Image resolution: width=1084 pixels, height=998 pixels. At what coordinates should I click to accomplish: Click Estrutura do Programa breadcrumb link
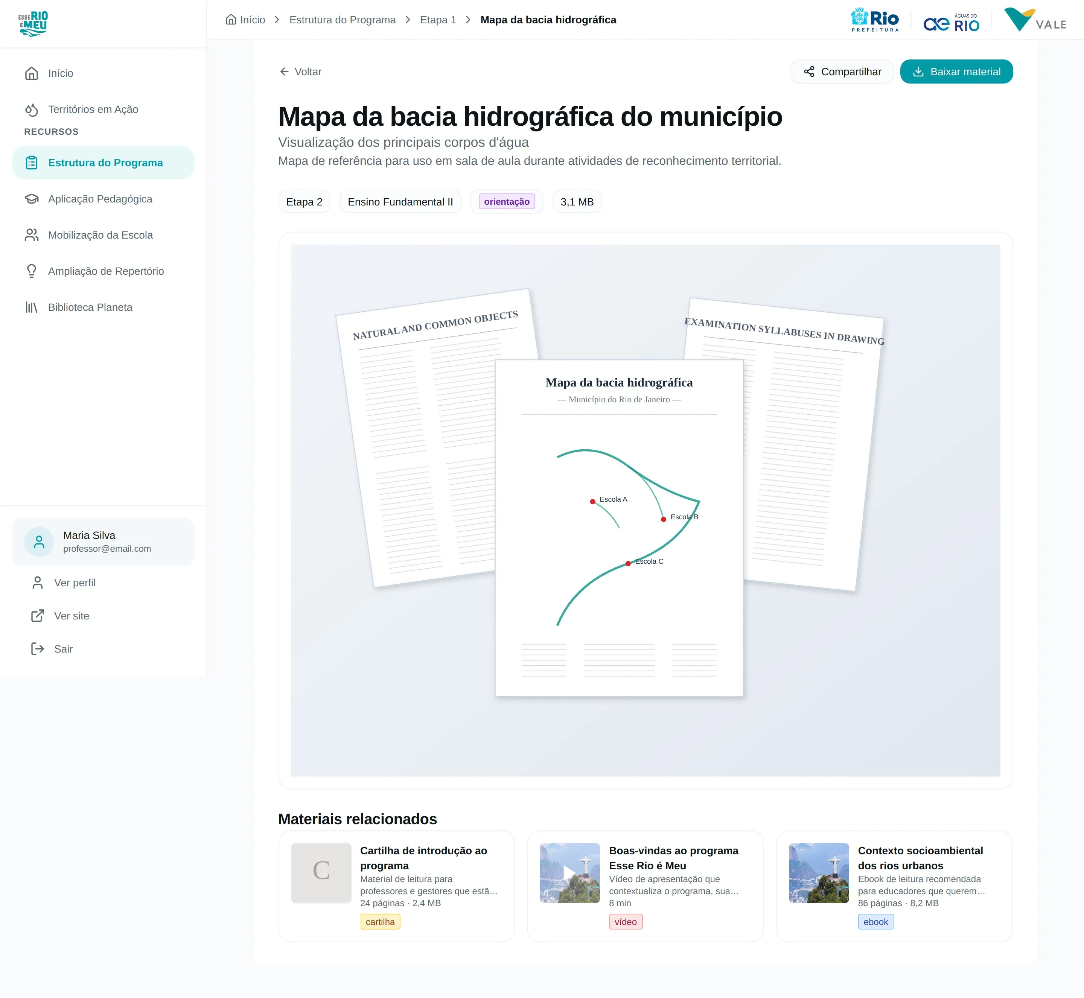343,20
